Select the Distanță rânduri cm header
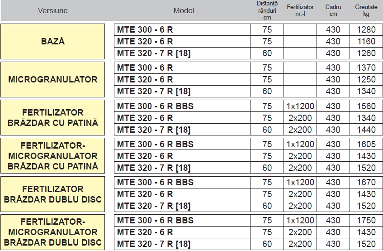Screen dimensions: 383x251 click(267, 10)
